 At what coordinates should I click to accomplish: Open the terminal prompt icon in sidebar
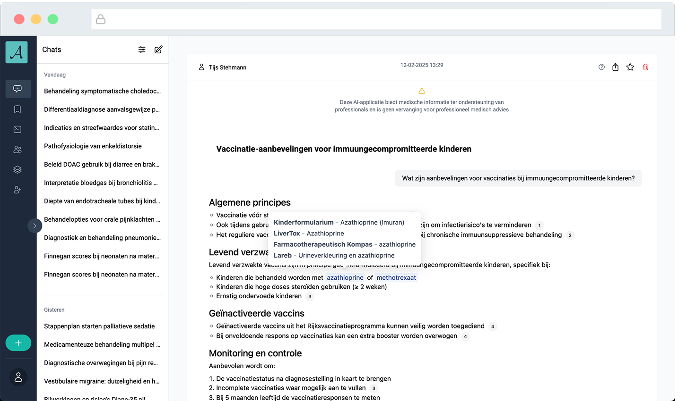point(17,129)
